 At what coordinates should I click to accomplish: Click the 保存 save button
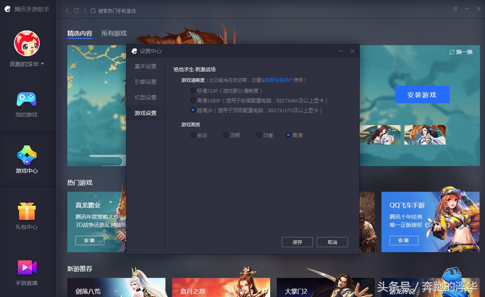coord(297,242)
